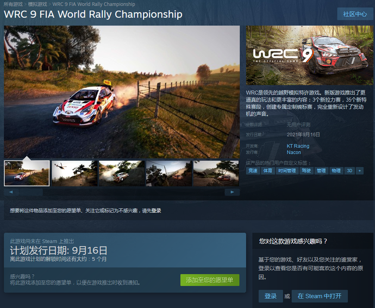The image size is (375, 308).
Task: Click the 模拟游戏 breadcrumb link
Action: point(37,4)
